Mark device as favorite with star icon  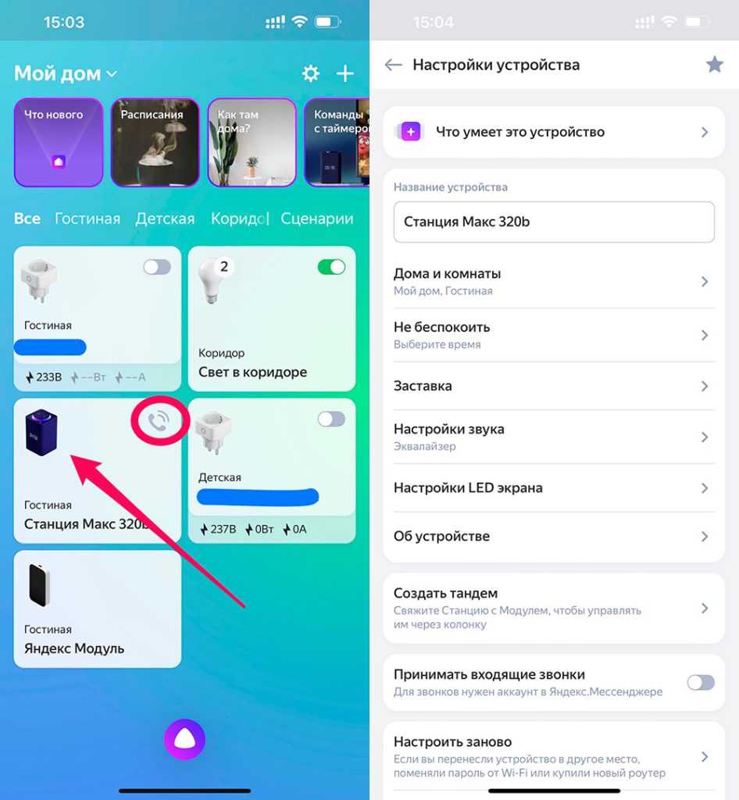[715, 64]
